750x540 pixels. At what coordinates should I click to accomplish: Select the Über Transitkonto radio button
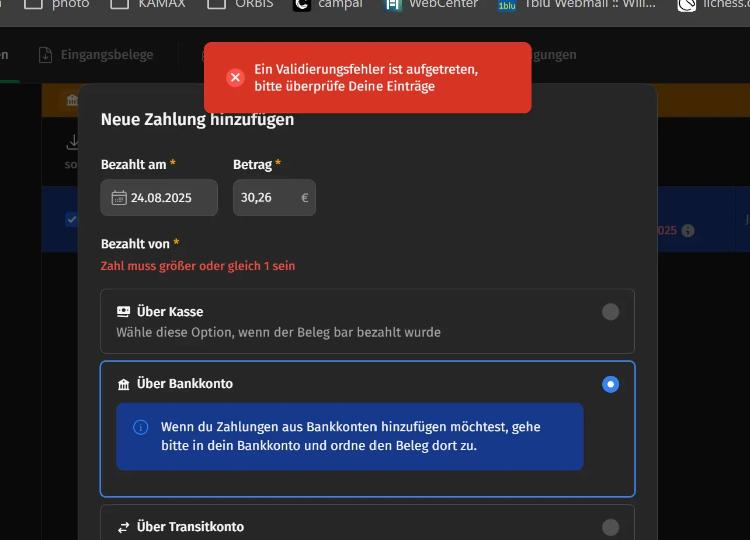610,527
